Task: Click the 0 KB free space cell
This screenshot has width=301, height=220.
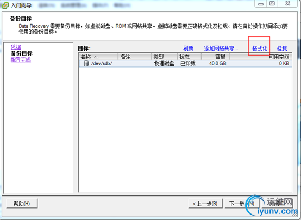Action: pos(284,64)
